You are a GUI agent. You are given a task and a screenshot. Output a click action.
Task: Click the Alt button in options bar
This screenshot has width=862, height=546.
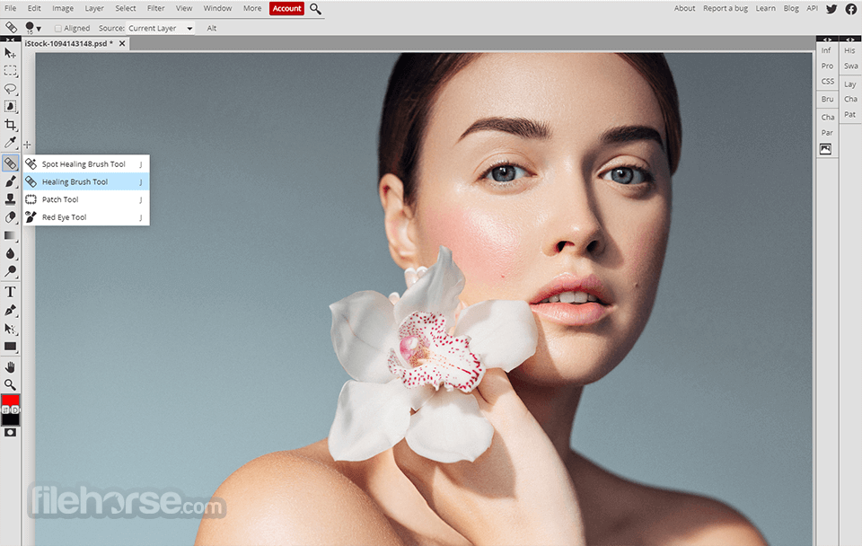tap(212, 28)
